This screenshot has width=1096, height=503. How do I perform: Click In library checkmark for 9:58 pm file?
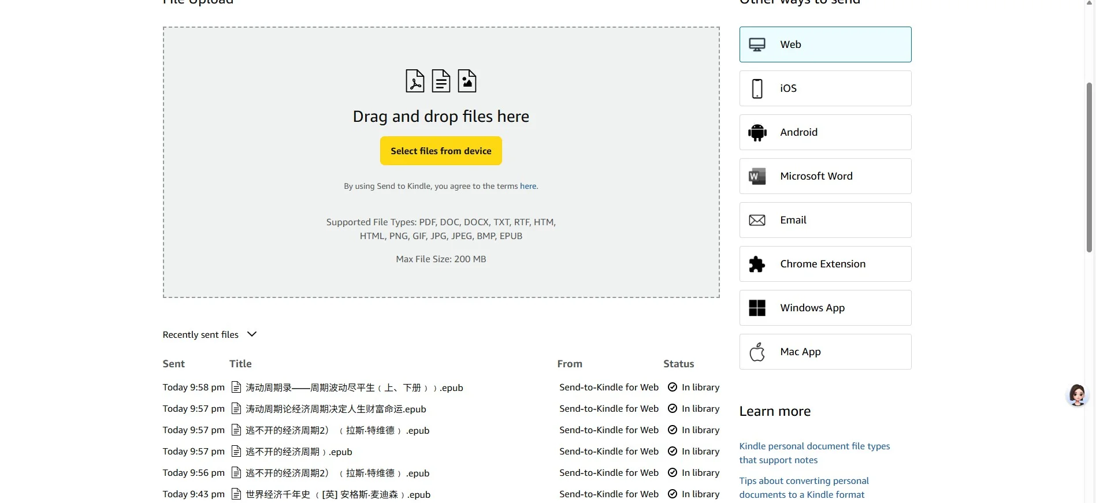(673, 387)
